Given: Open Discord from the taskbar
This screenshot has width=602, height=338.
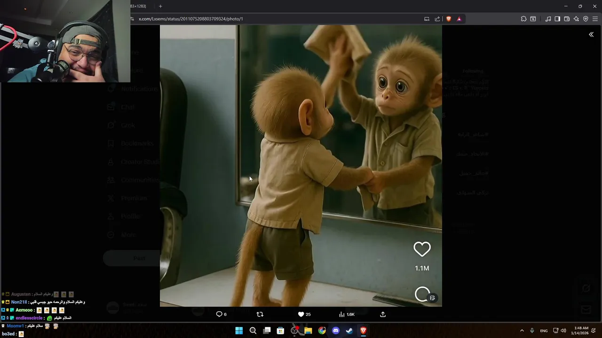Looking at the screenshot, I should pos(336,330).
